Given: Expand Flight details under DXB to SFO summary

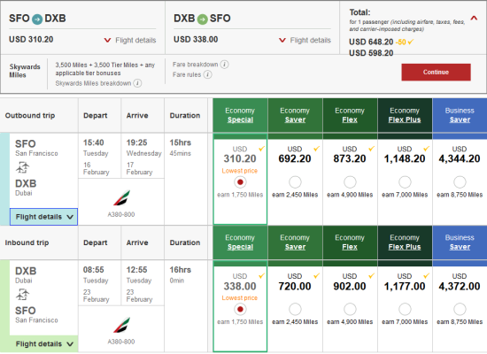Looking at the screenshot, I should point(305,40).
